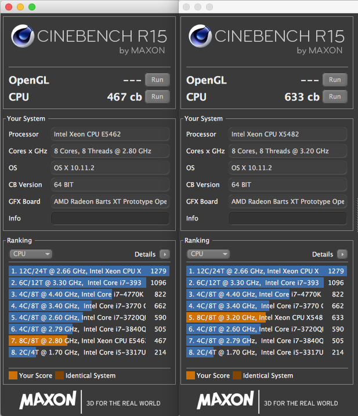Click Identical System swatch in right window
This screenshot has width=358, height=416.
(x=236, y=375)
